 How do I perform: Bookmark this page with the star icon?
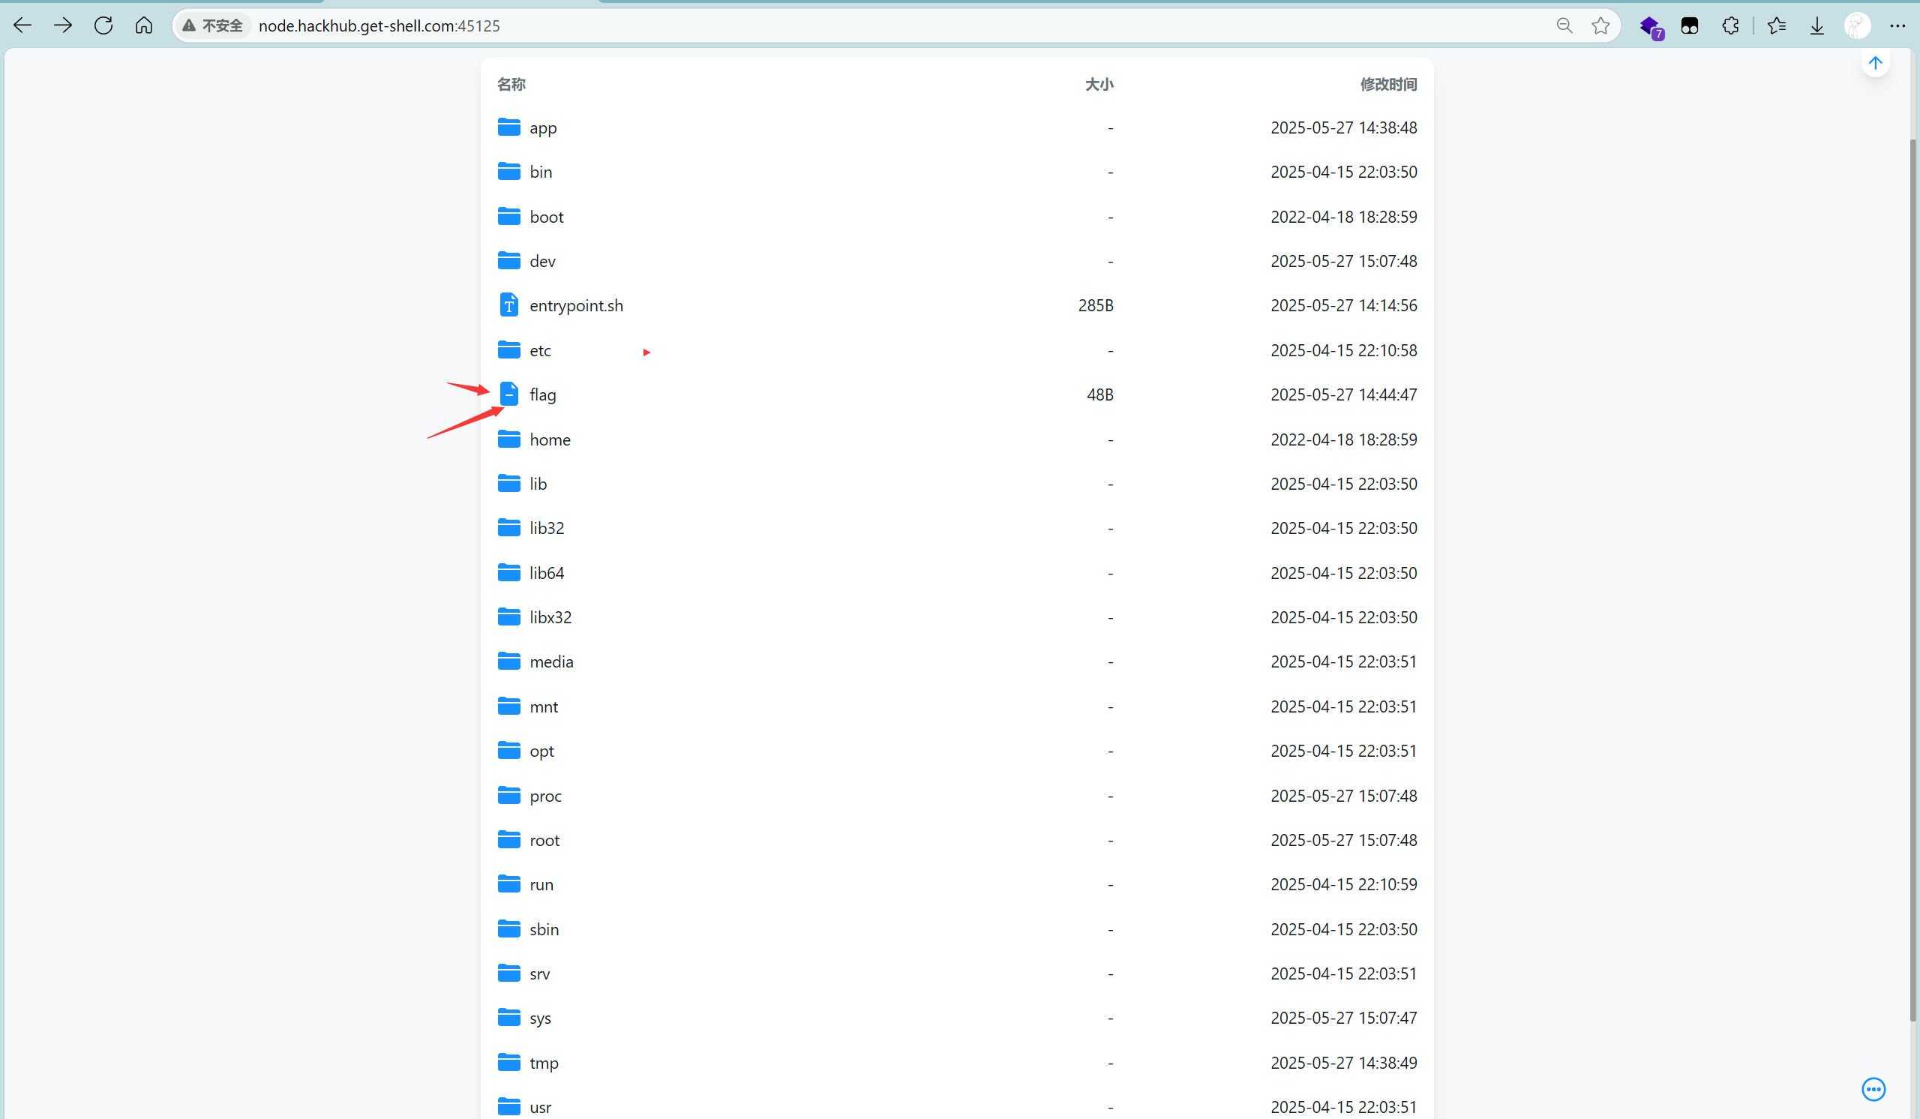[x=1600, y=25]
